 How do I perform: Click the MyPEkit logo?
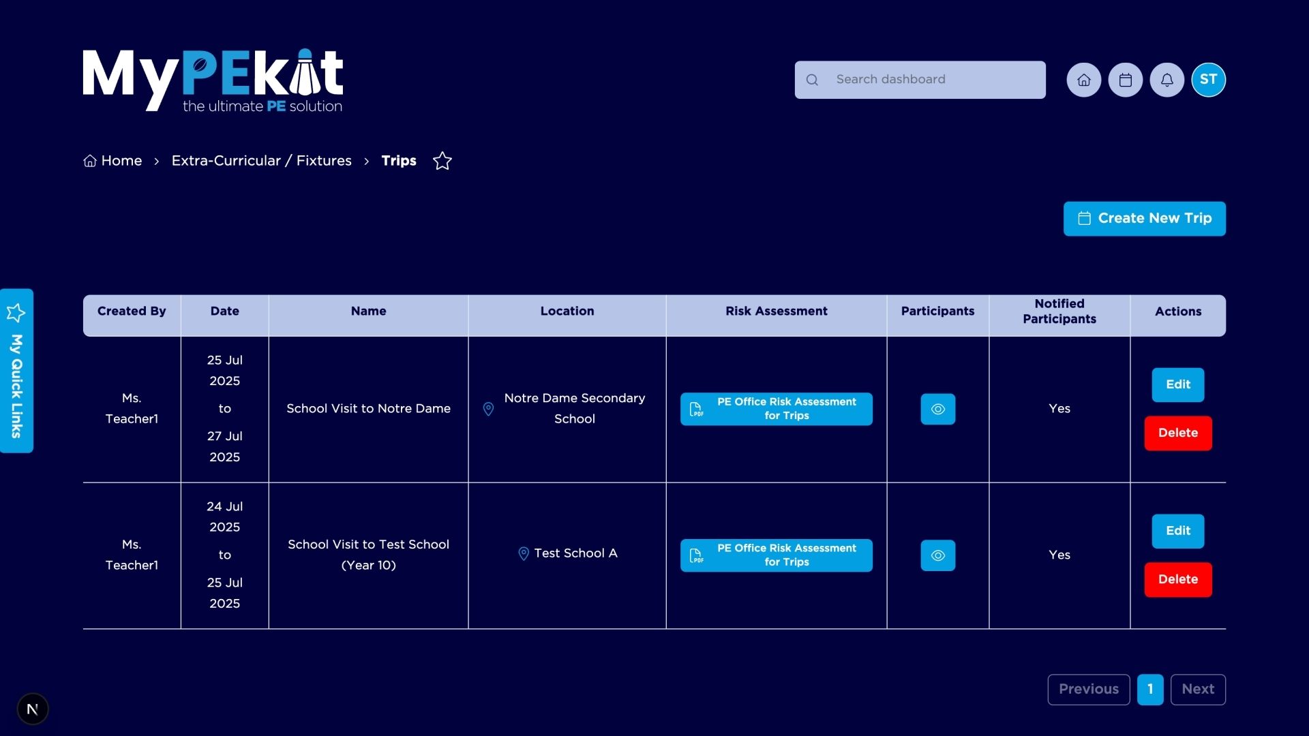(x=213, y=80)
